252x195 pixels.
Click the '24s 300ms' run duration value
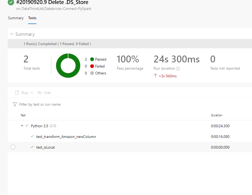pos(177,59)
